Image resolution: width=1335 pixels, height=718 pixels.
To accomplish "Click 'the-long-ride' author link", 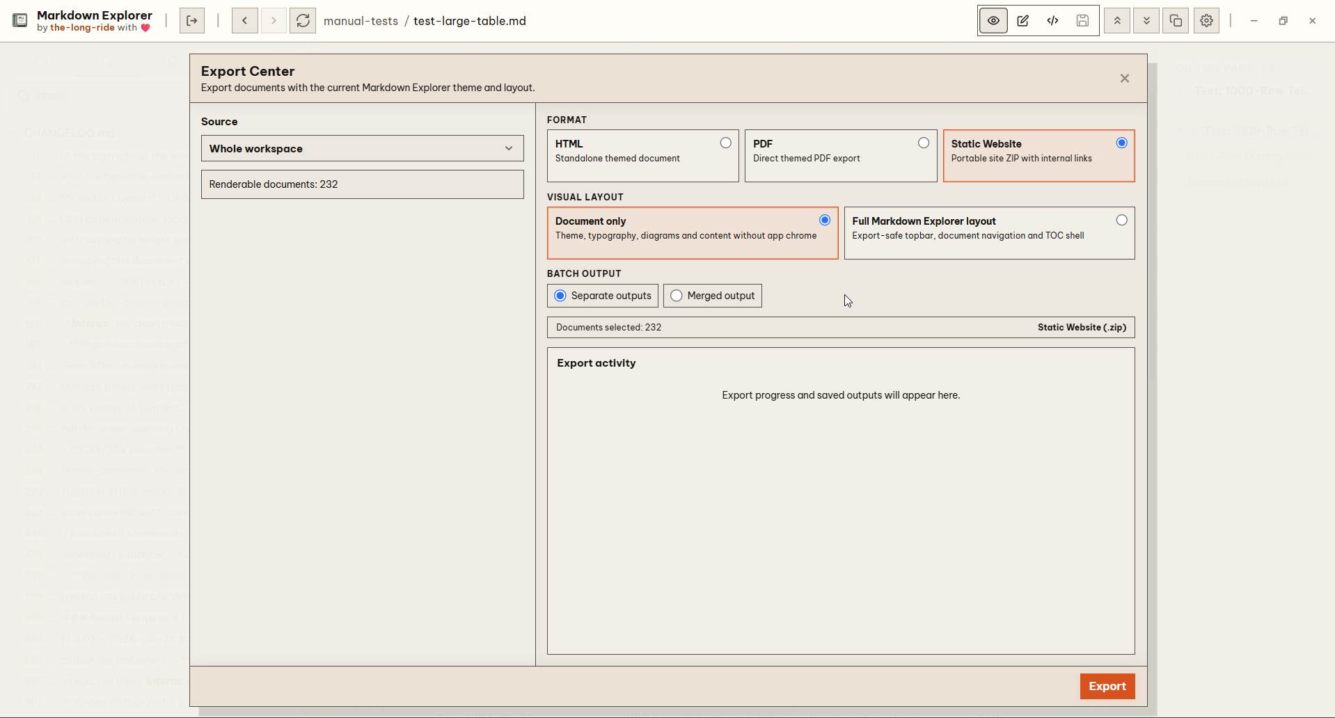I will [x=82, y=28].
